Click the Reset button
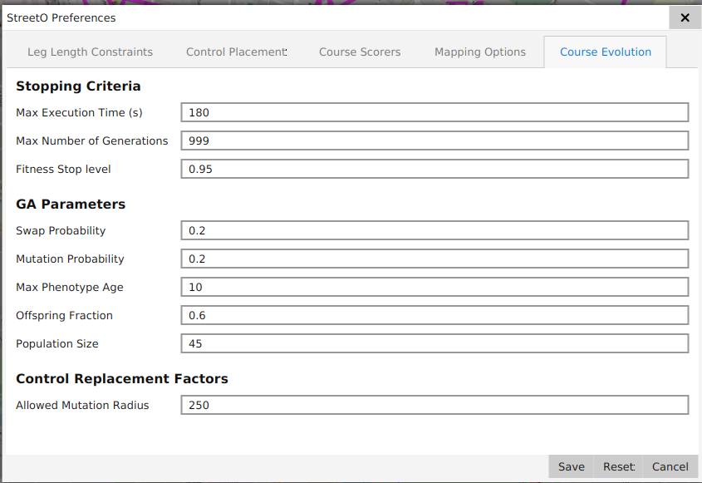 pos(618,466)
